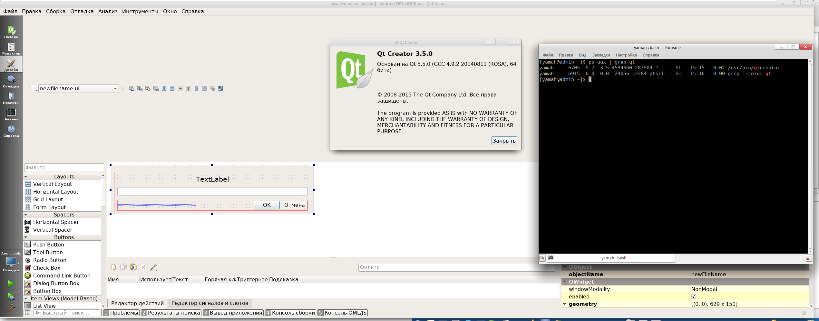Toggle the sidebar visibility button
This screenshot has height=321, width=819.
[x=28, y=313]
